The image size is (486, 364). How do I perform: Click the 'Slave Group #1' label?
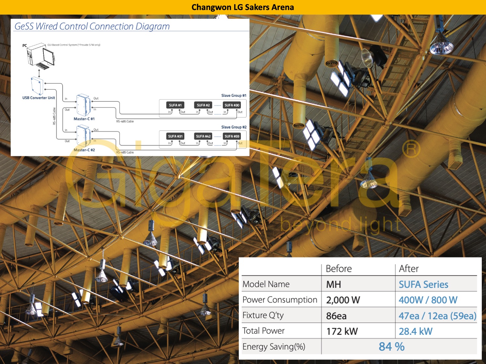click(x=234, y=95)
